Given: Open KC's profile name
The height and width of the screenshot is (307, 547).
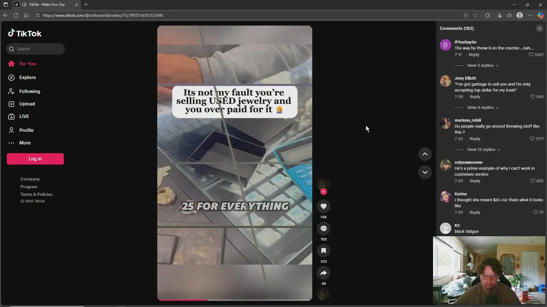Looking at the screenshot, I should (x=457, y=226).
